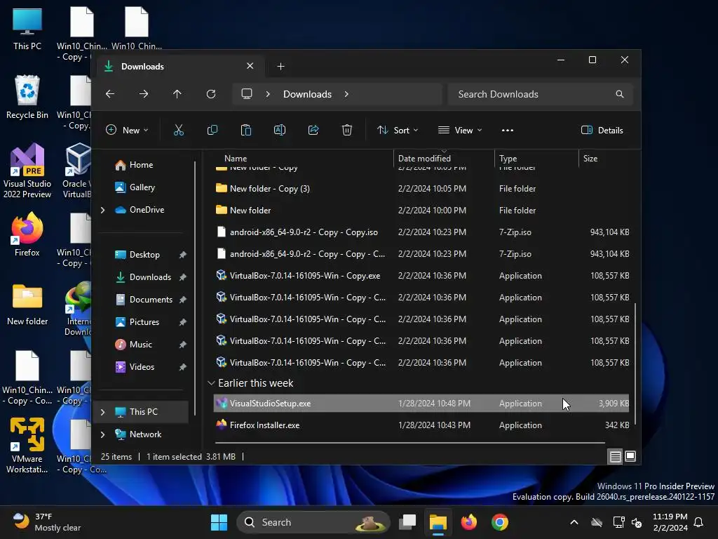
Task: Unpin Pictures using its pin icon
Action: pos(183,322)
